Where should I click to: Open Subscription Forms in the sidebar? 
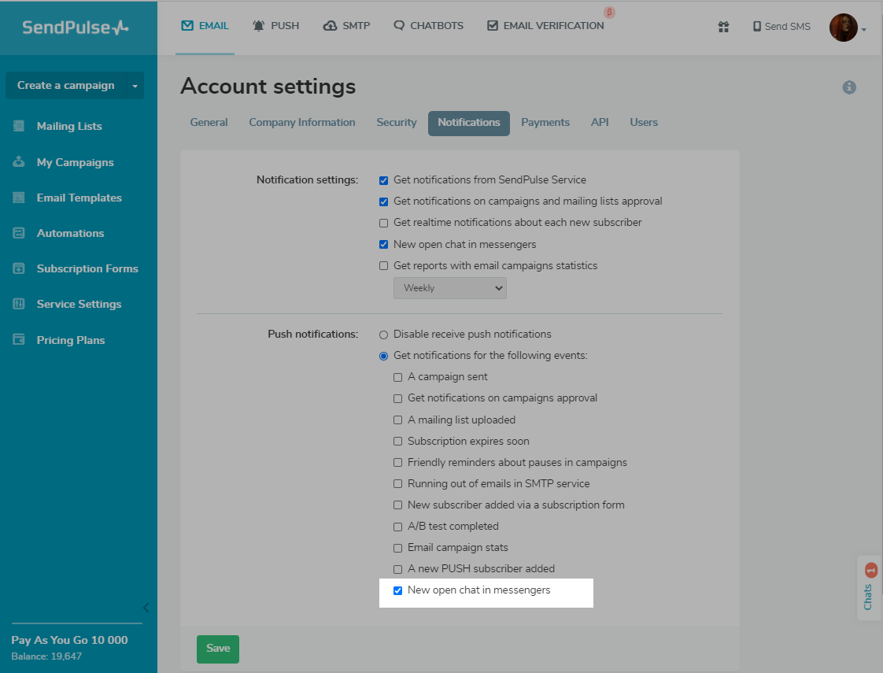(x=87, y=268)
